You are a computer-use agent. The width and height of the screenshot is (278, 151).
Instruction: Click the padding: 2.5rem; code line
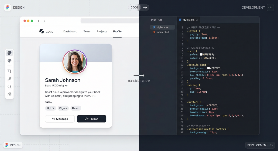[x=201, y=78]
